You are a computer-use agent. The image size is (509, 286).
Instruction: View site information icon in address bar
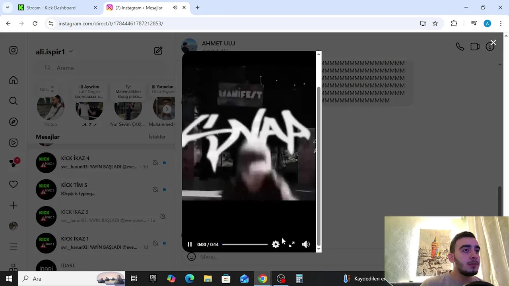(x=51, y=23)
